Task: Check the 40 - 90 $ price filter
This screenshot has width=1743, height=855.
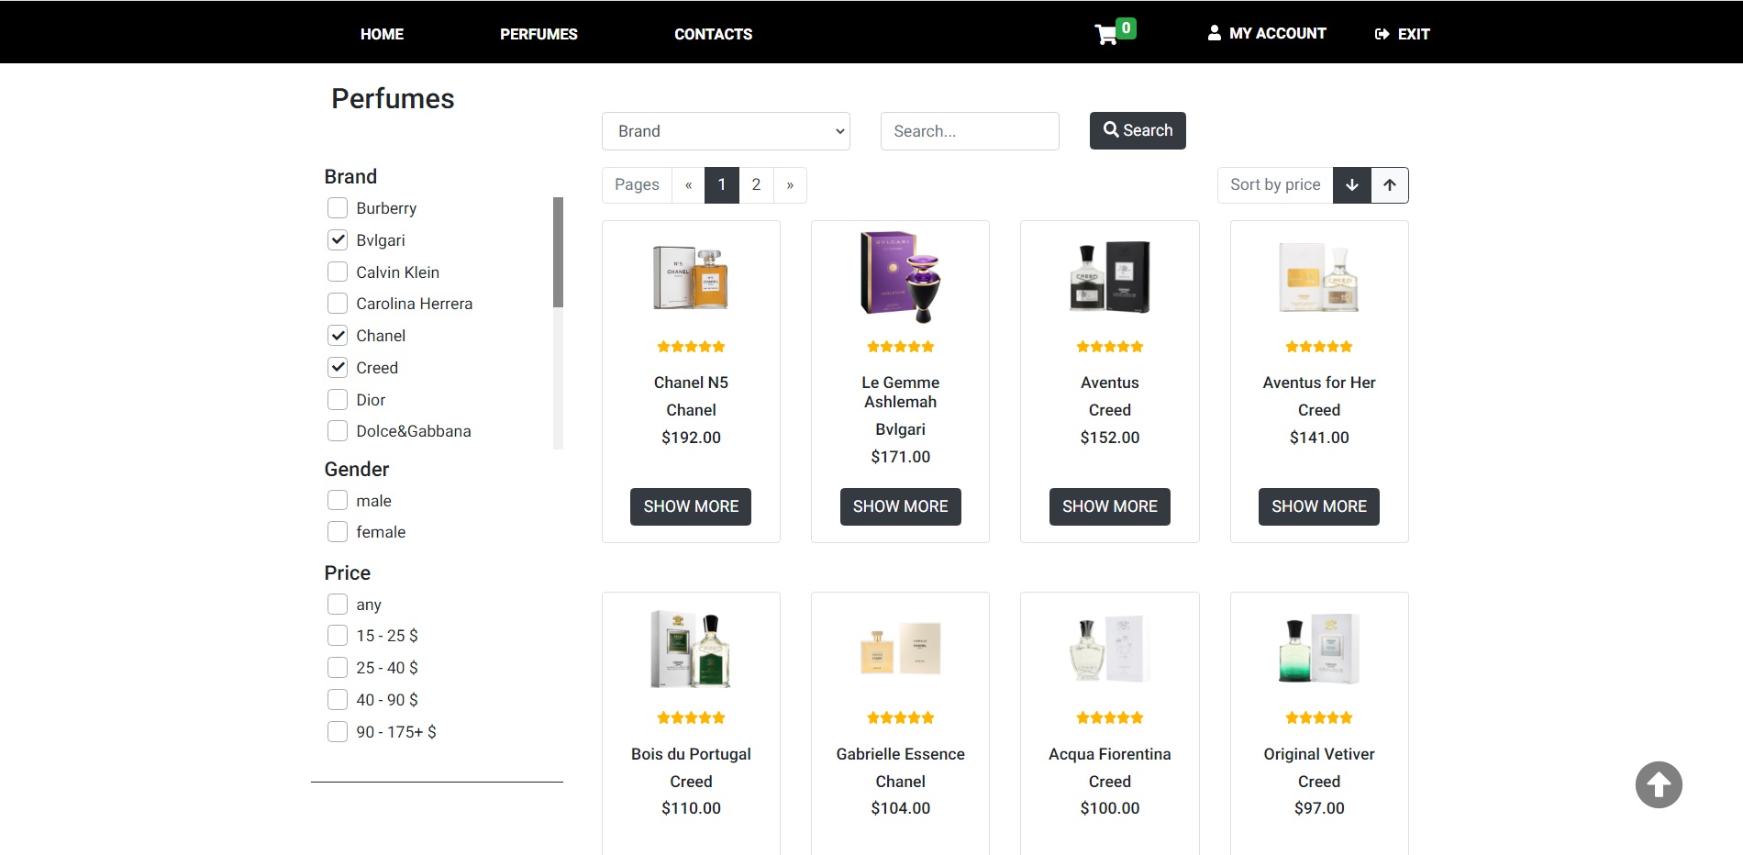Action: tap(338, 700)
